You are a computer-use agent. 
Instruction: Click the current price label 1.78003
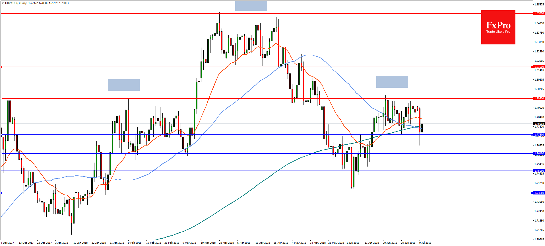[x=539, y=124]
